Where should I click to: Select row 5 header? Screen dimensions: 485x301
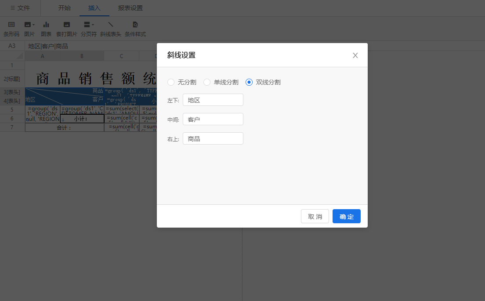(x=12, y=110)
